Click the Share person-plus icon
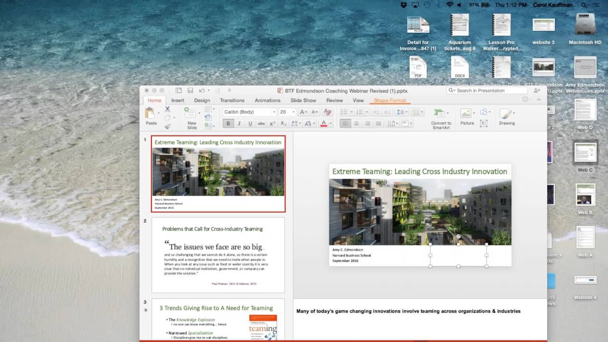 point(537,90)
